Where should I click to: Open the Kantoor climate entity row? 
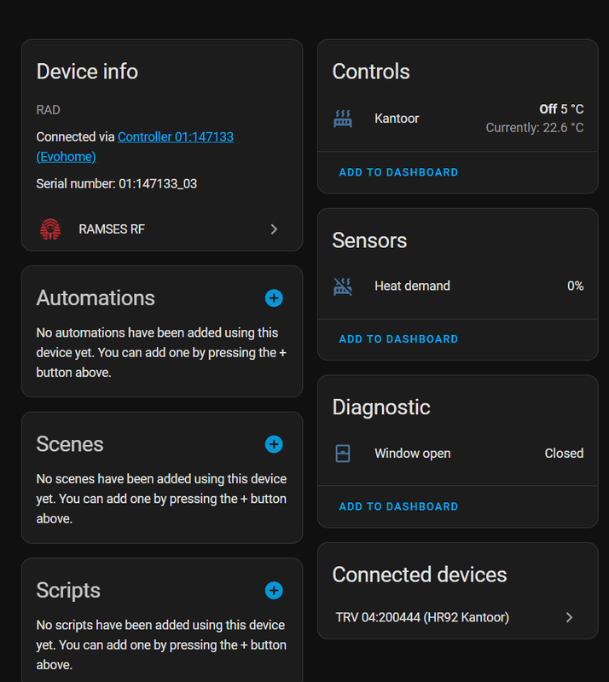397,118
